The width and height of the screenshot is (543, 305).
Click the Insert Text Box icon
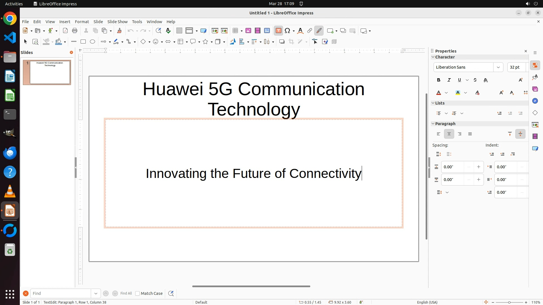278,31
